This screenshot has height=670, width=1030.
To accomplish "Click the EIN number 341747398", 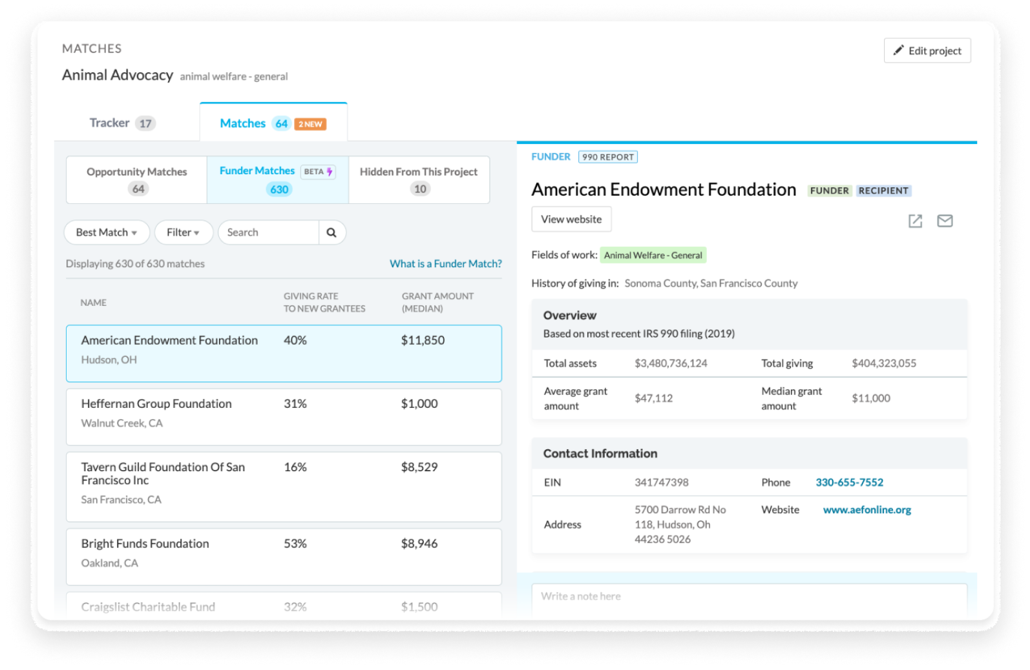I will [x=662, y=482].
